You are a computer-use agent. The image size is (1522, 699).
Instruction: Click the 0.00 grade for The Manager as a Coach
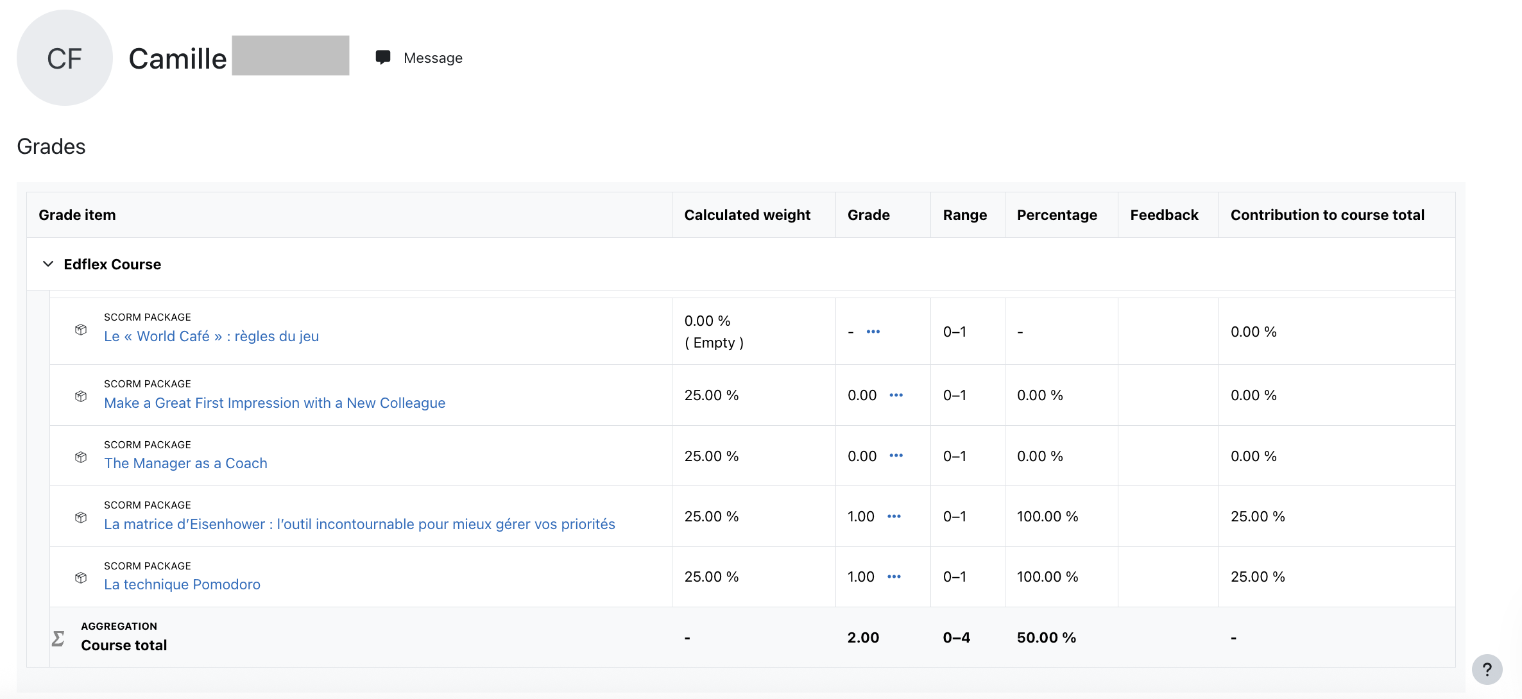(x=862, y=456)
